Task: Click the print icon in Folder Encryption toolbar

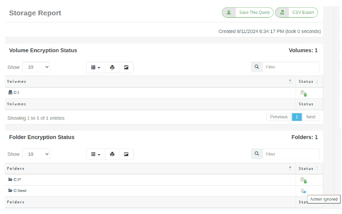Action: (x=112, y=154)
